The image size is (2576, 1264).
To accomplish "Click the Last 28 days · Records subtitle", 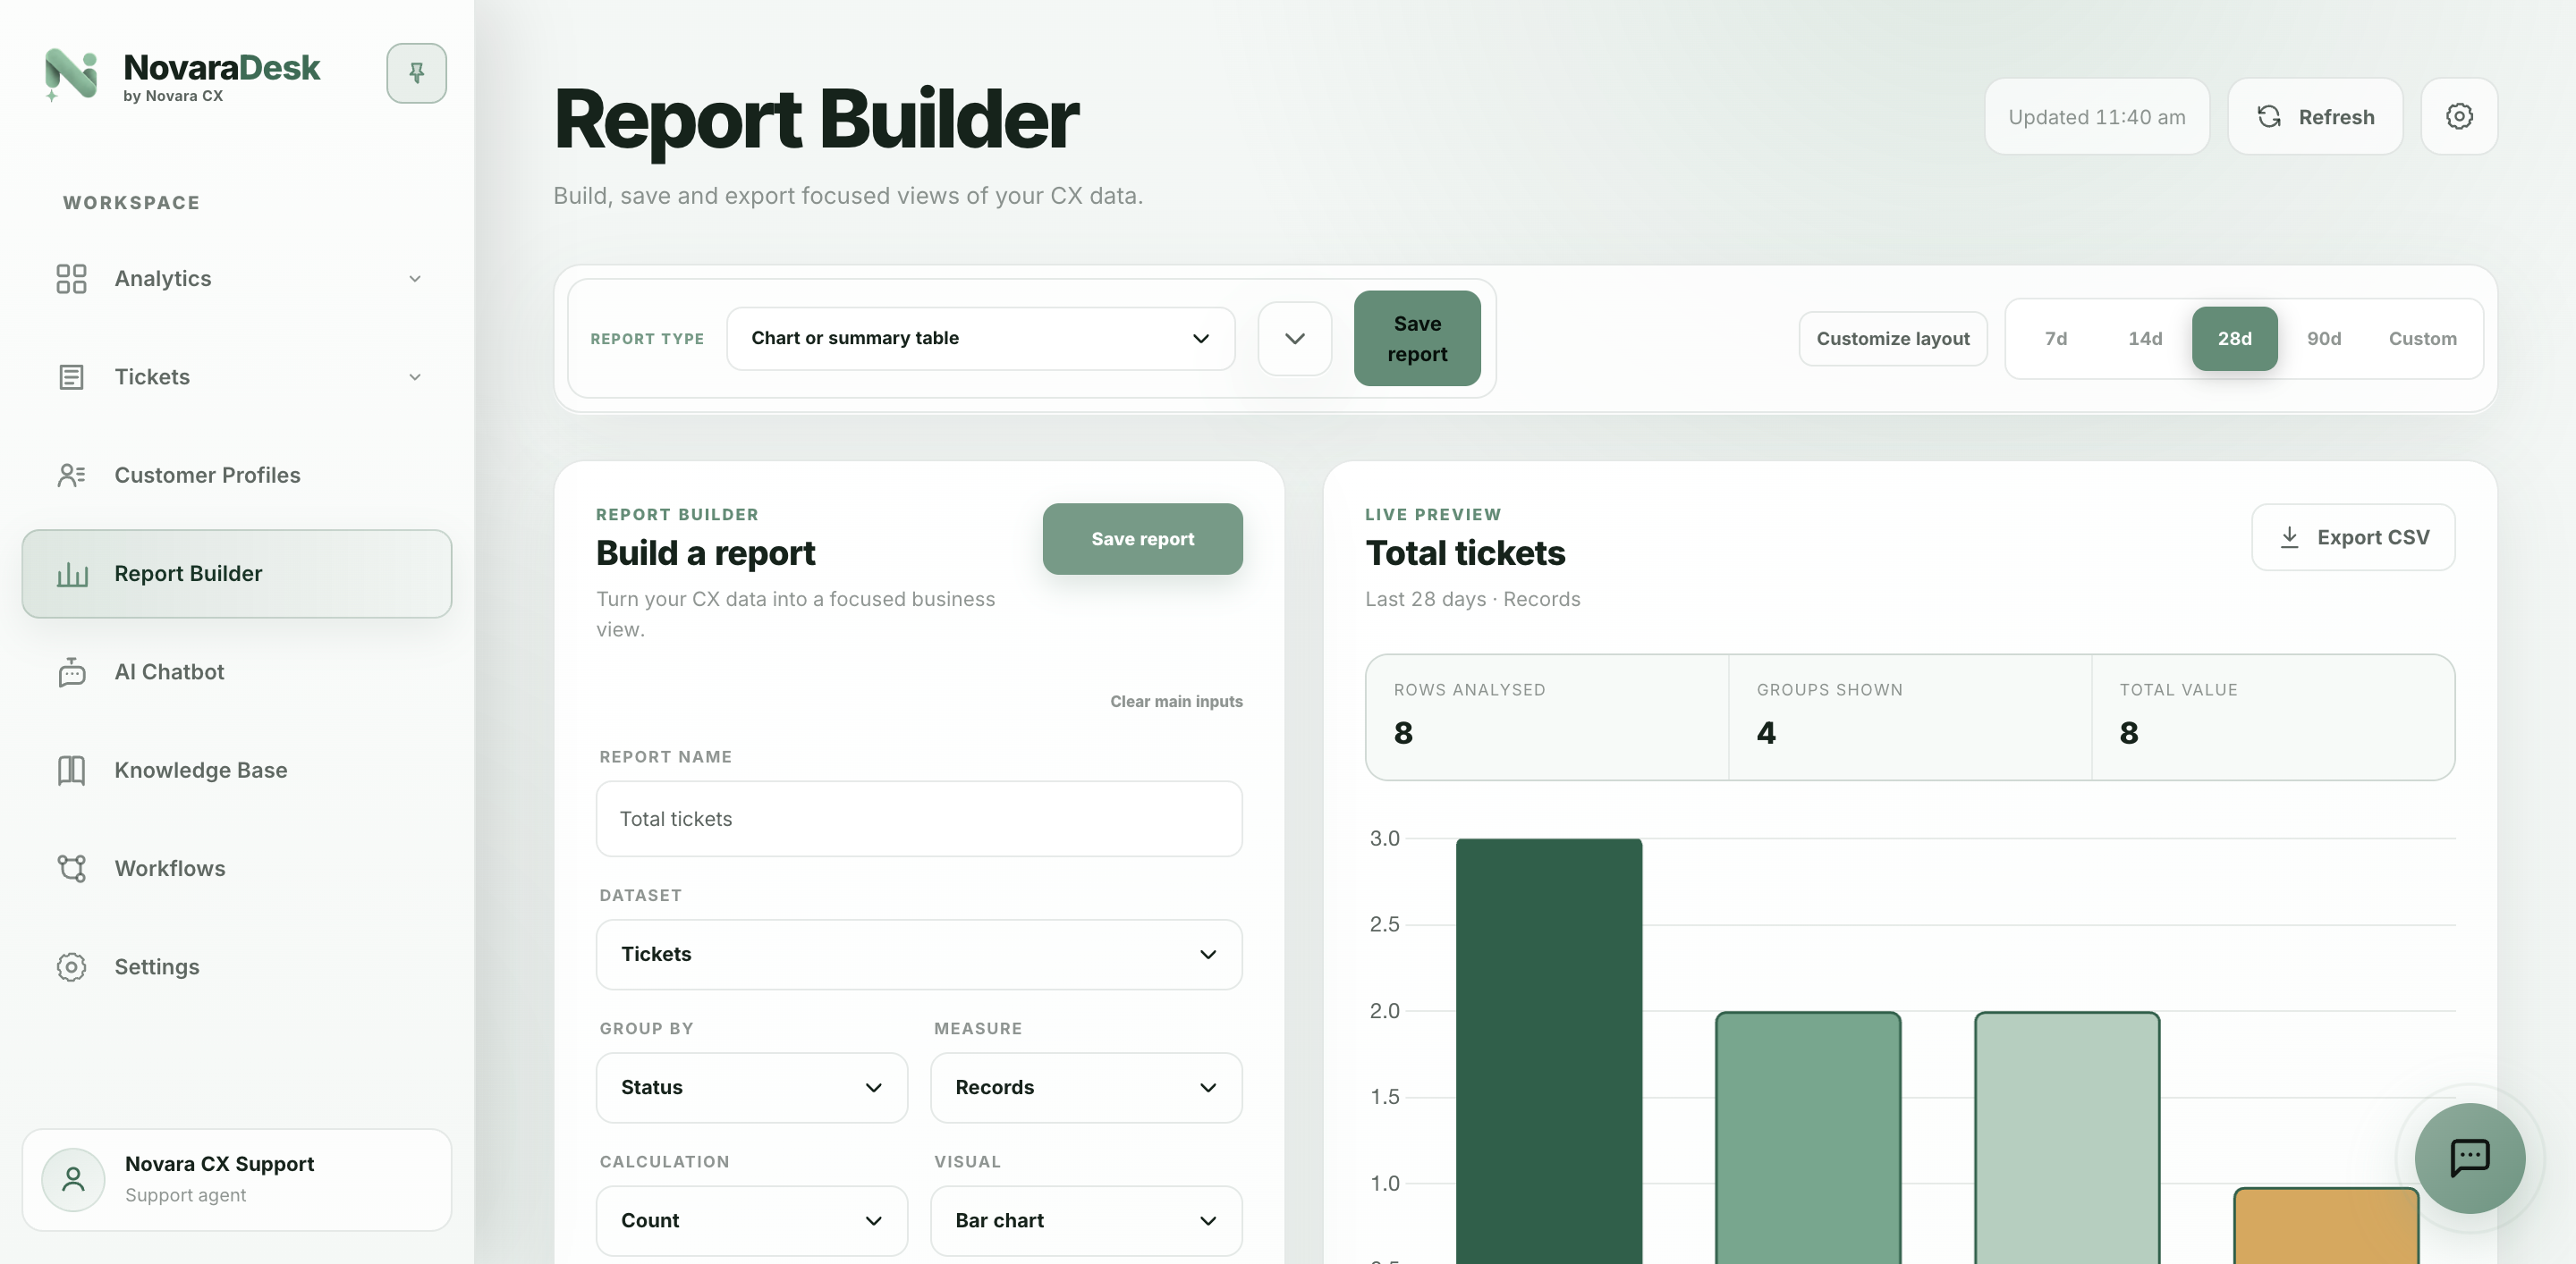I will coord(1472,600).
